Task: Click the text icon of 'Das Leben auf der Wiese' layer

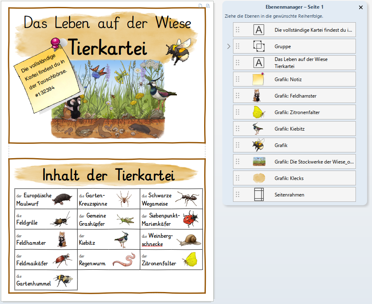Action: tap(259, 63)
